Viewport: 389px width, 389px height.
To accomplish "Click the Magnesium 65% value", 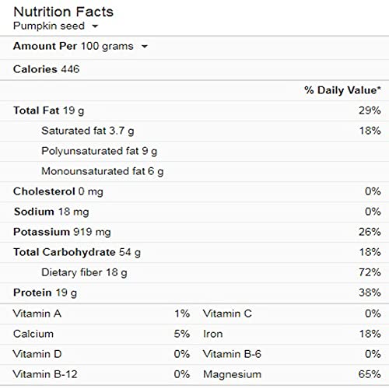I will coord(370,374).
